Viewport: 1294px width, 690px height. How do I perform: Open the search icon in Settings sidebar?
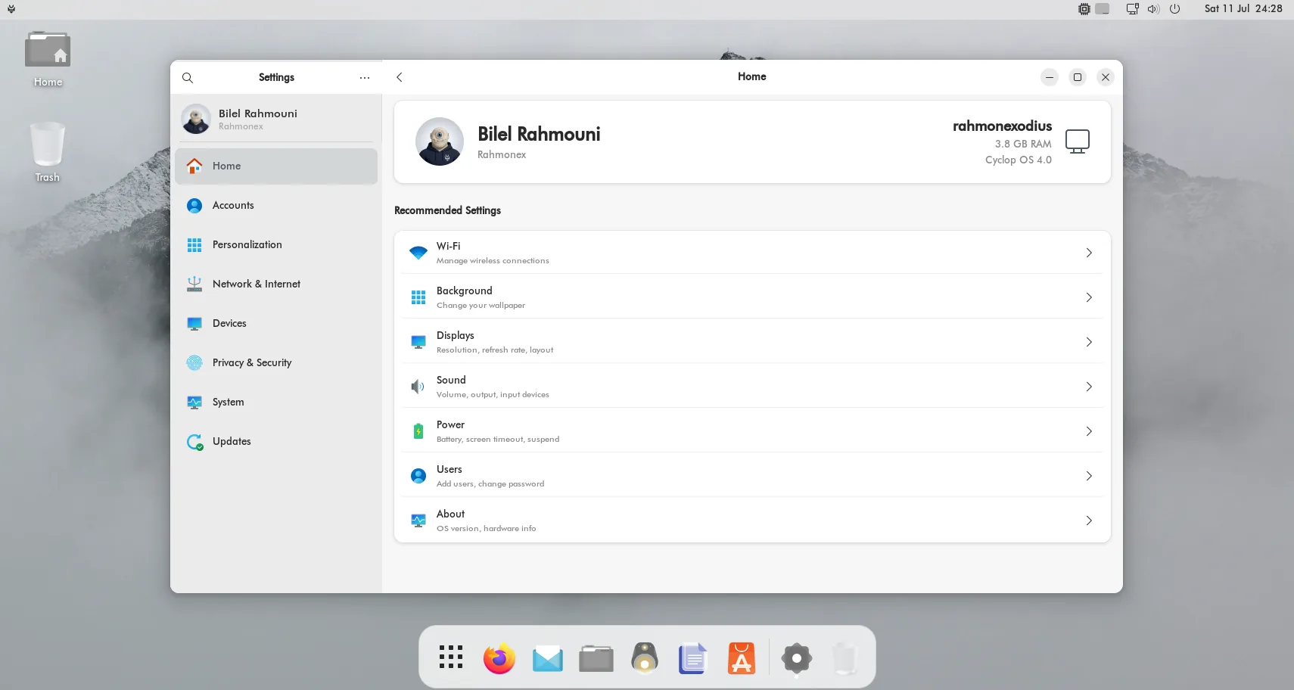[x=188, y=77]
